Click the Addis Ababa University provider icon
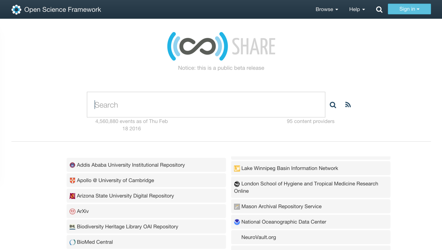Screen dimensions: 442x250 click(x=72, y=165)
